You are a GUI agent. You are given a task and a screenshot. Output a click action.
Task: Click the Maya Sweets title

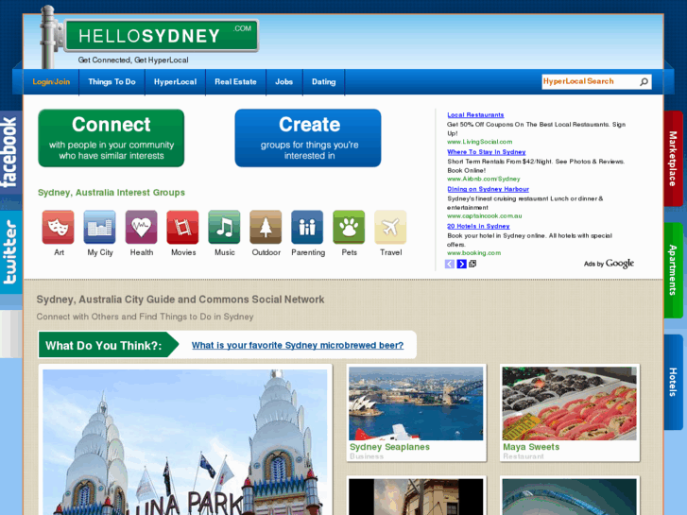(531, 447)
